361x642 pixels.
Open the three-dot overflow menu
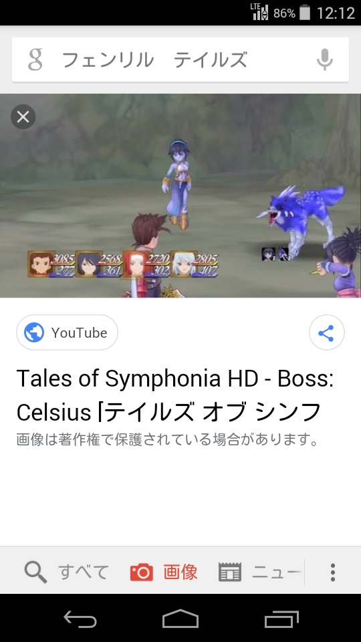[x=333, y=572]
